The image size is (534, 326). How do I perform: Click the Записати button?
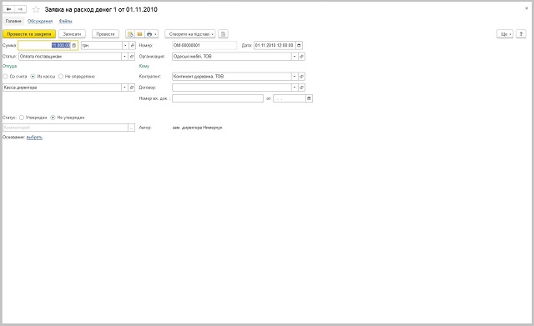tap(72, 34)
